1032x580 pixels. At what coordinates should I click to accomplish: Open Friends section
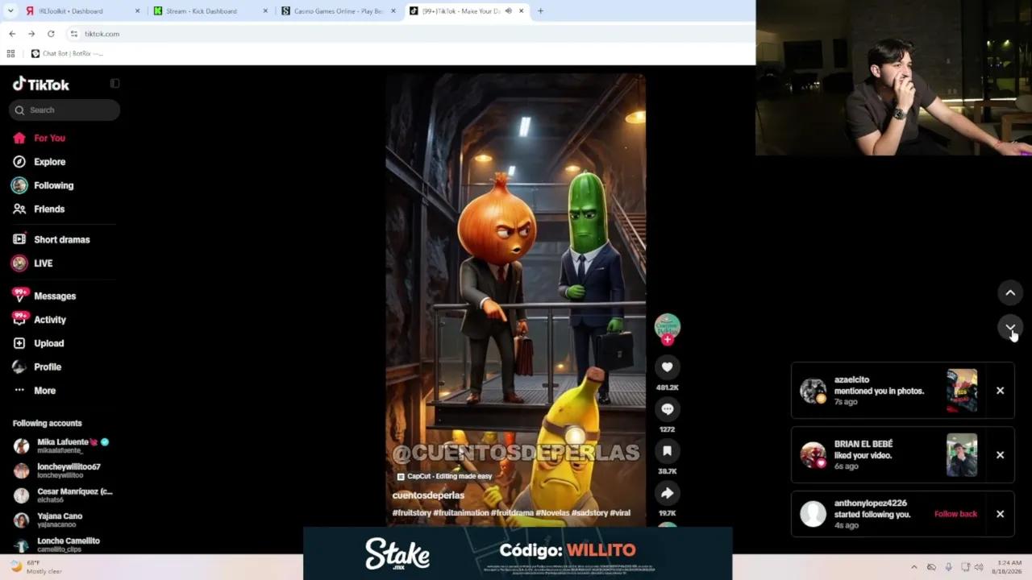click(39, 209)
